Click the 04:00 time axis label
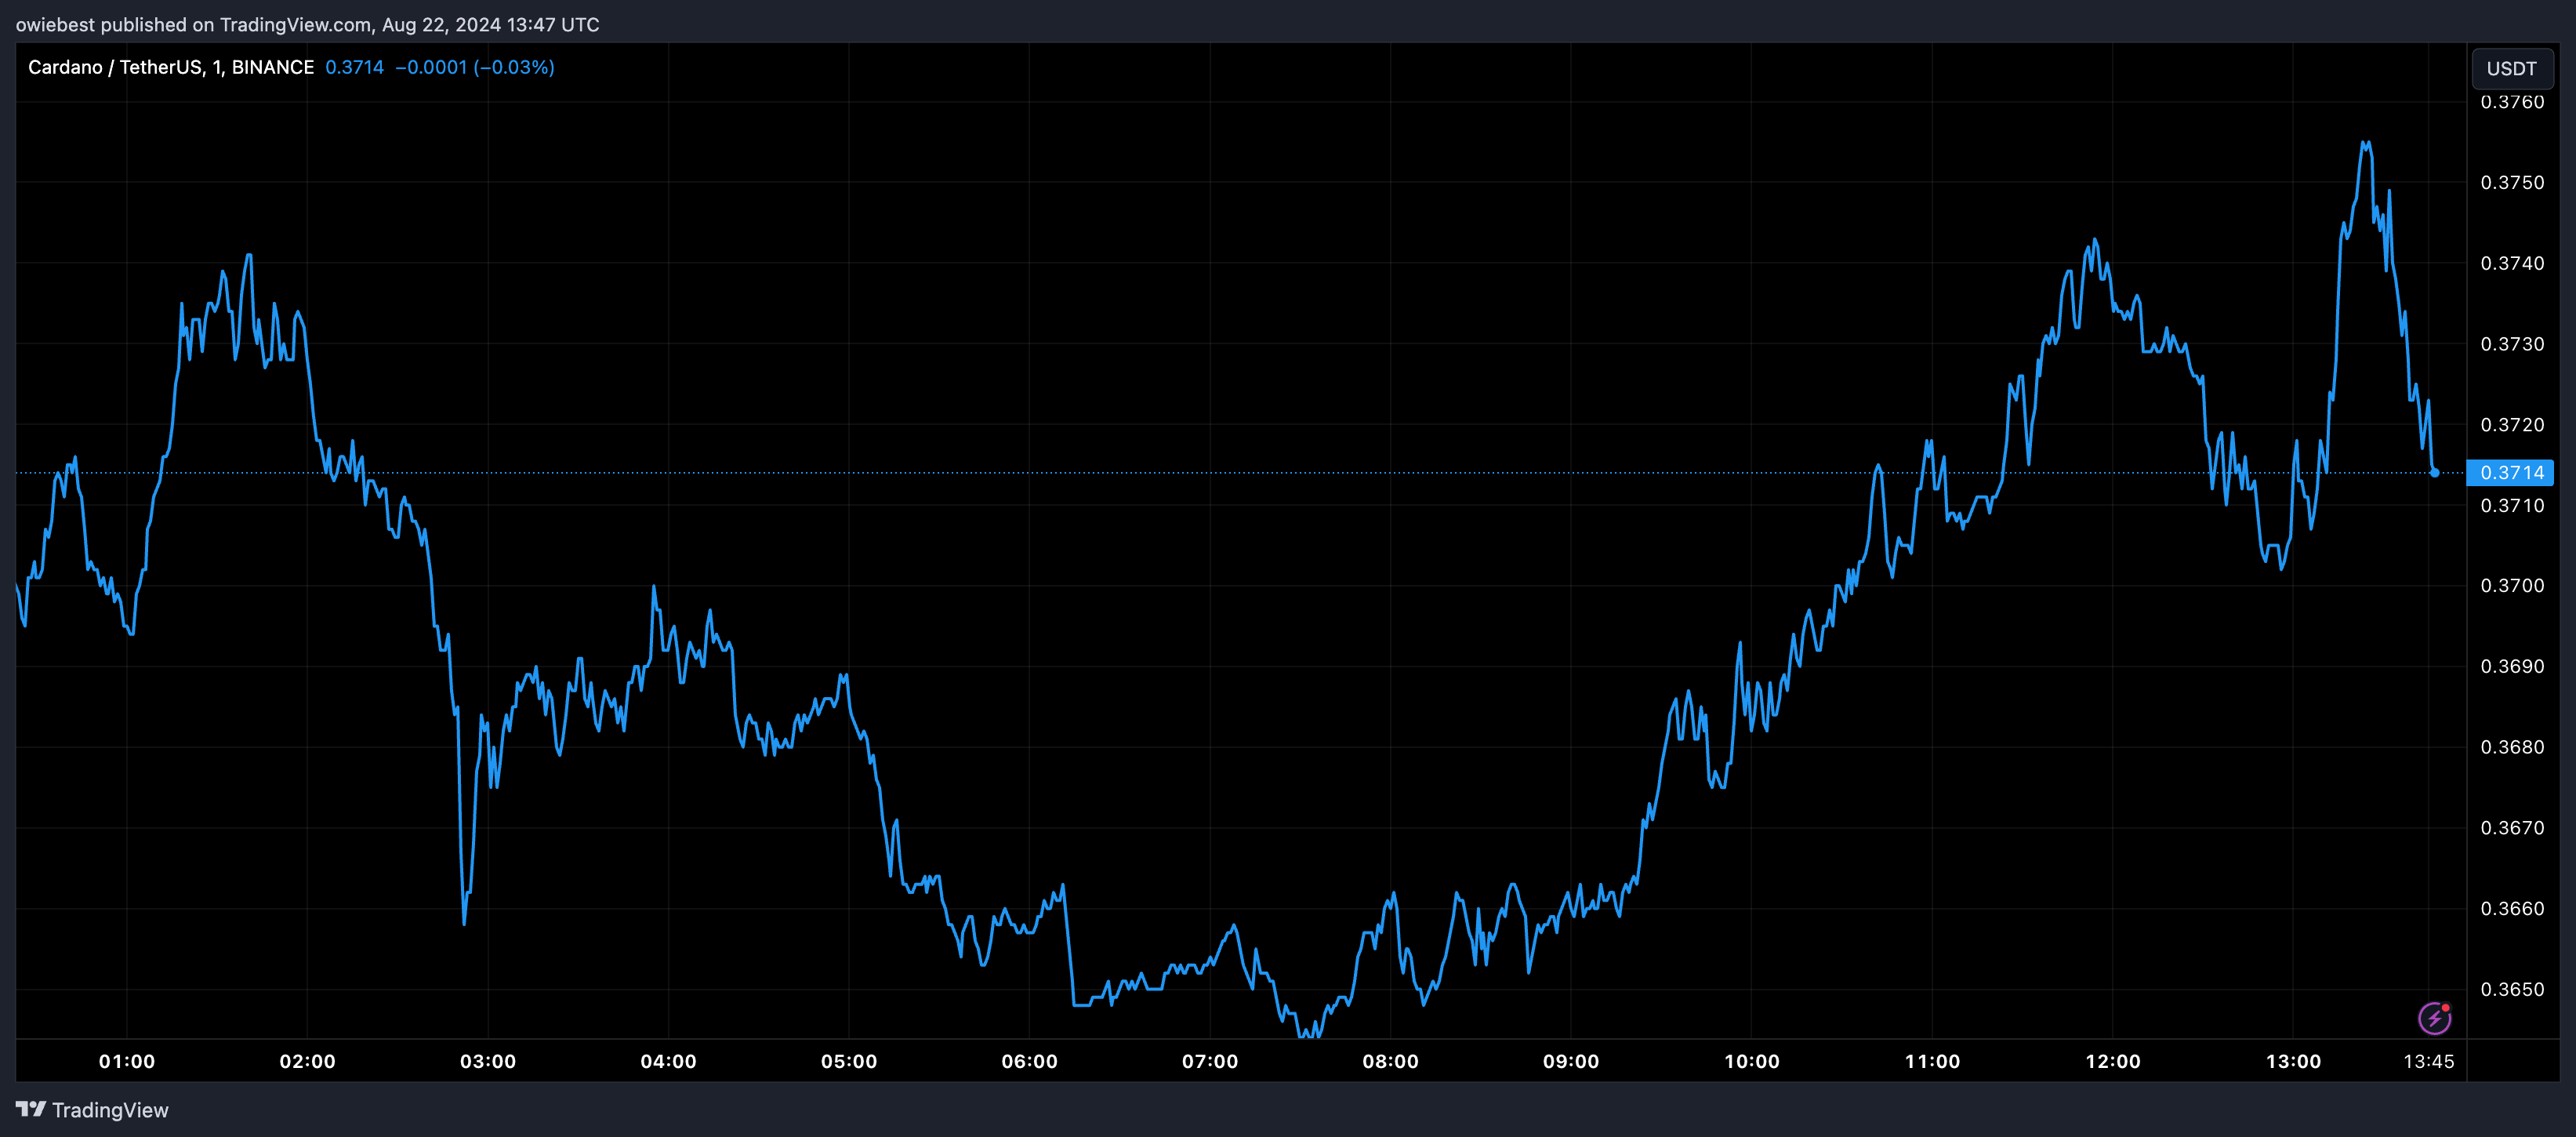Image resolution: width=2576 pixels, height=1137 pixels. coord(668,1061)
